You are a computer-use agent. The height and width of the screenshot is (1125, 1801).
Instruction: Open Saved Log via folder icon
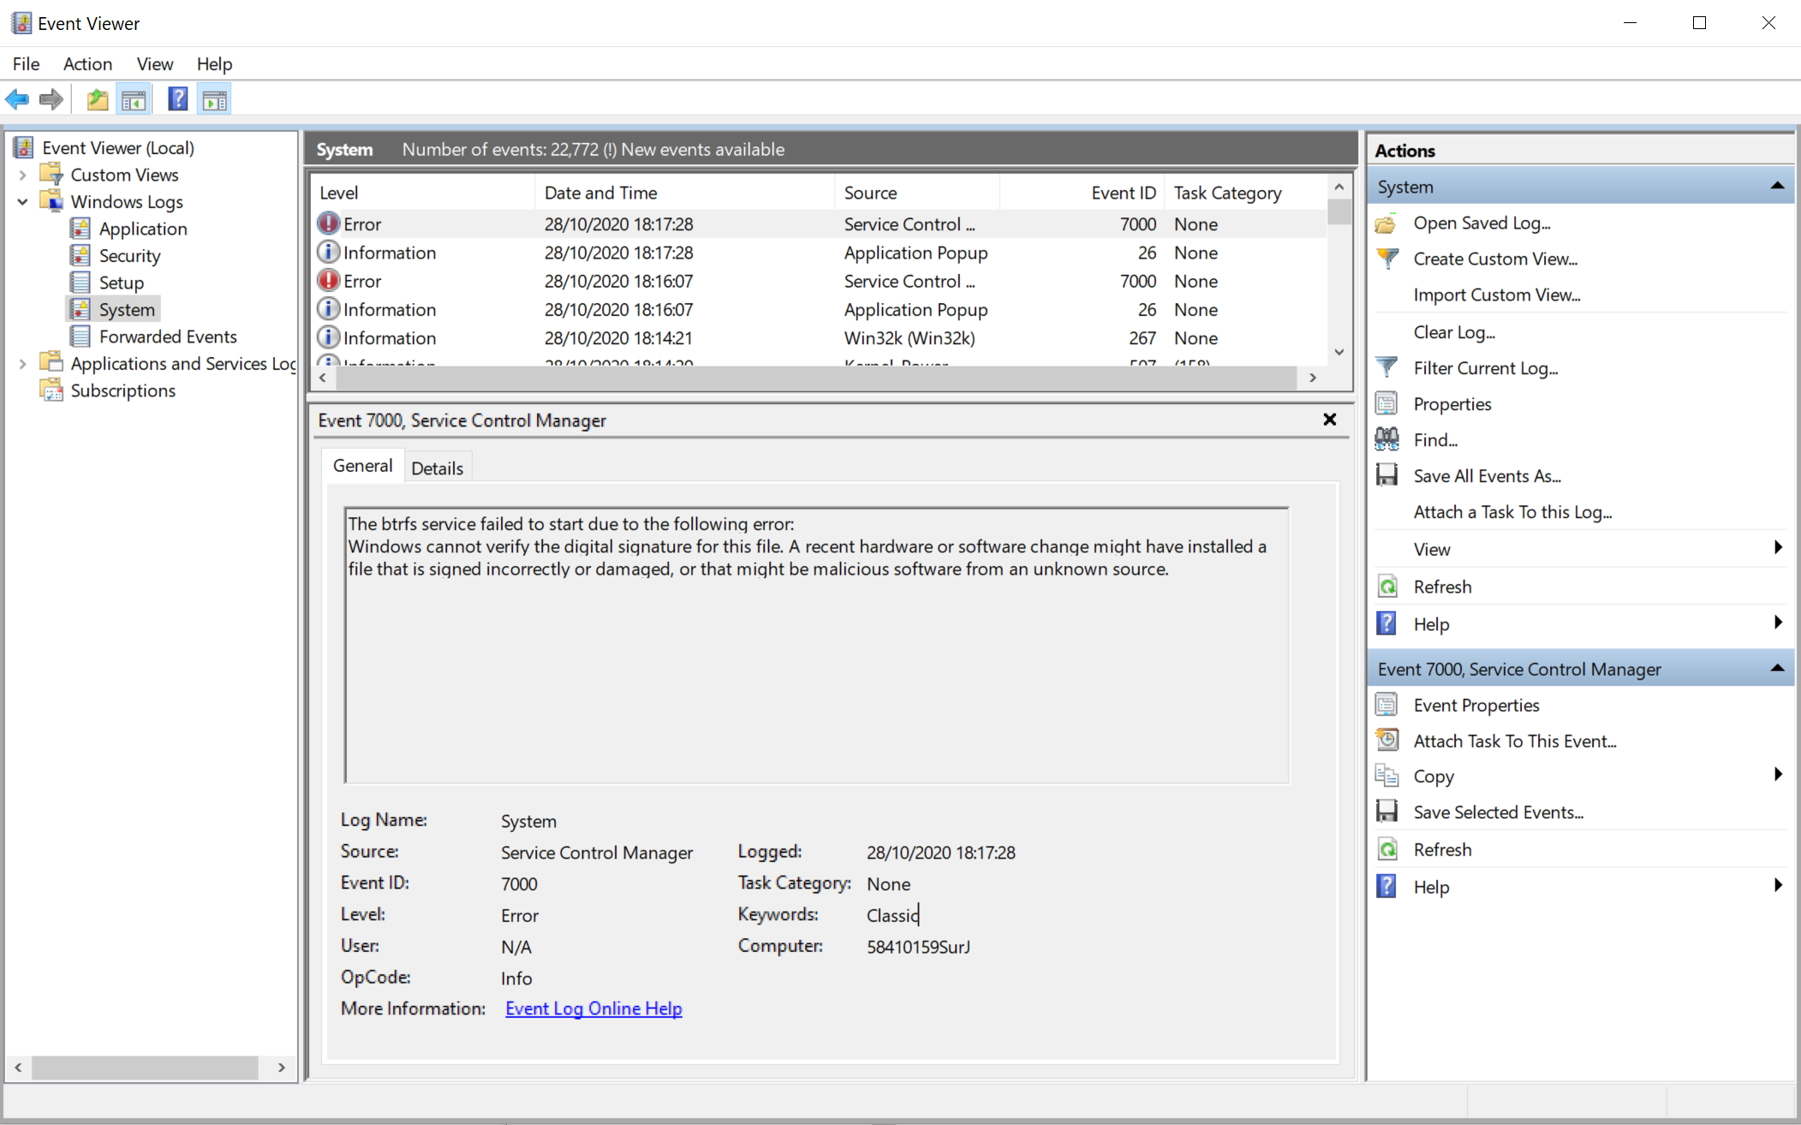click(x=1481, y=223)
